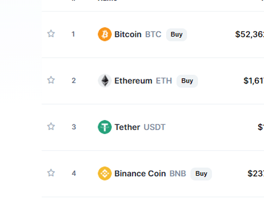This screenshot has width=264, height=210.
Task: Click the Bitcoin price starting $52,36
Action: [x=250, y=35]
